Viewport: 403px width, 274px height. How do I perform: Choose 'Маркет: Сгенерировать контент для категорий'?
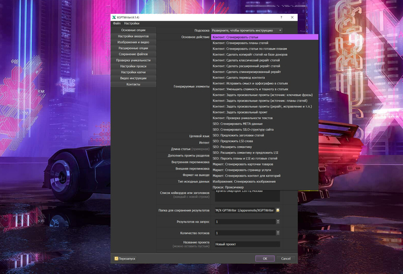pos(265,175)
